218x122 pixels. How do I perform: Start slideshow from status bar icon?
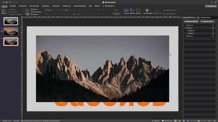188,121
